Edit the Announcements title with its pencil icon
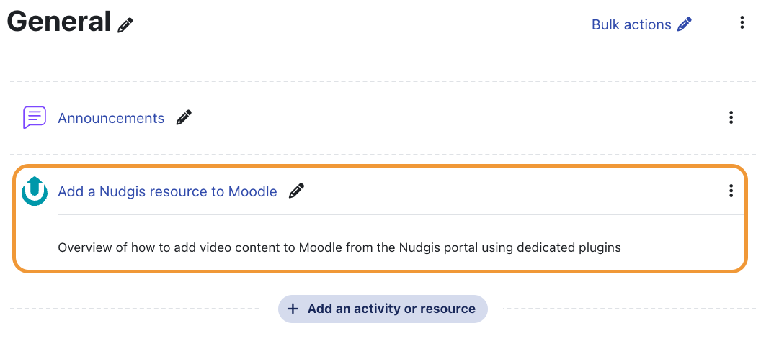Screen dimensions: 761x341 [184, 117]
